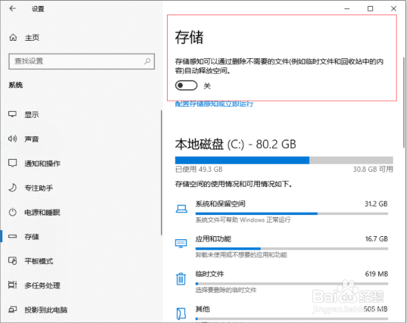
Task: Select the monitor icon for 显示
Action: pos(13,114)
